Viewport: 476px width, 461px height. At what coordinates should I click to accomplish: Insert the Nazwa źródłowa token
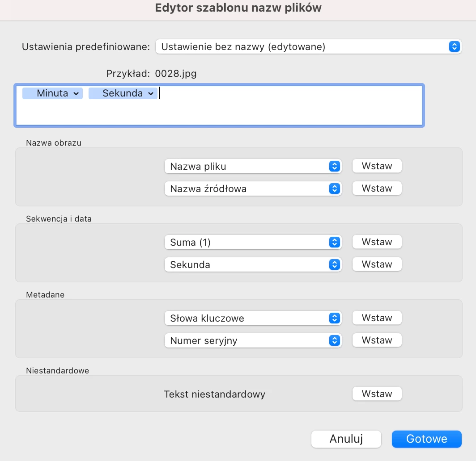click(377, 189)
